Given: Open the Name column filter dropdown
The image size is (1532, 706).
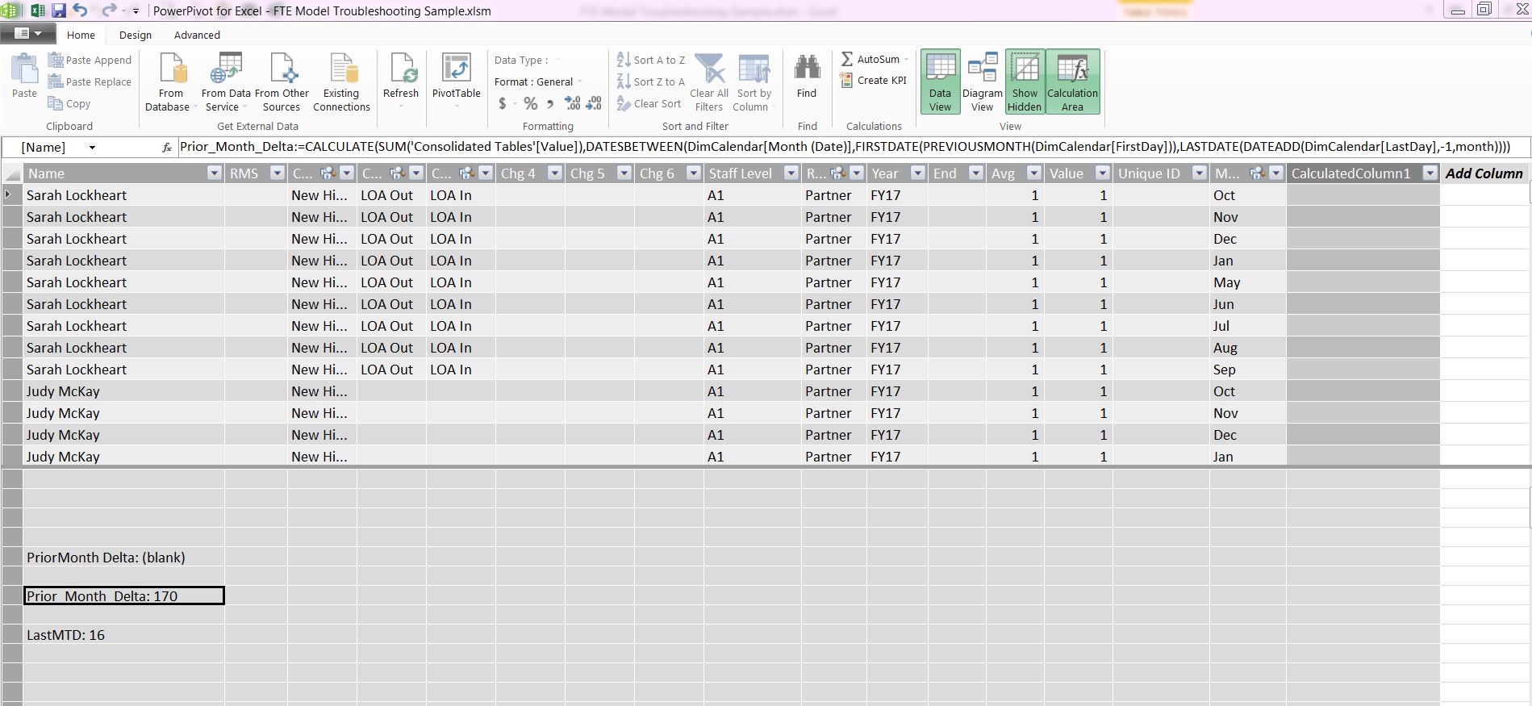Looking at the screenshot, I should 214,173.
